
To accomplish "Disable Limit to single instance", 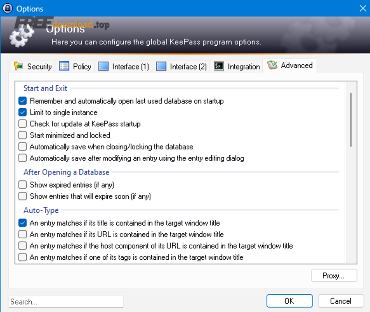I will (23, 112).
